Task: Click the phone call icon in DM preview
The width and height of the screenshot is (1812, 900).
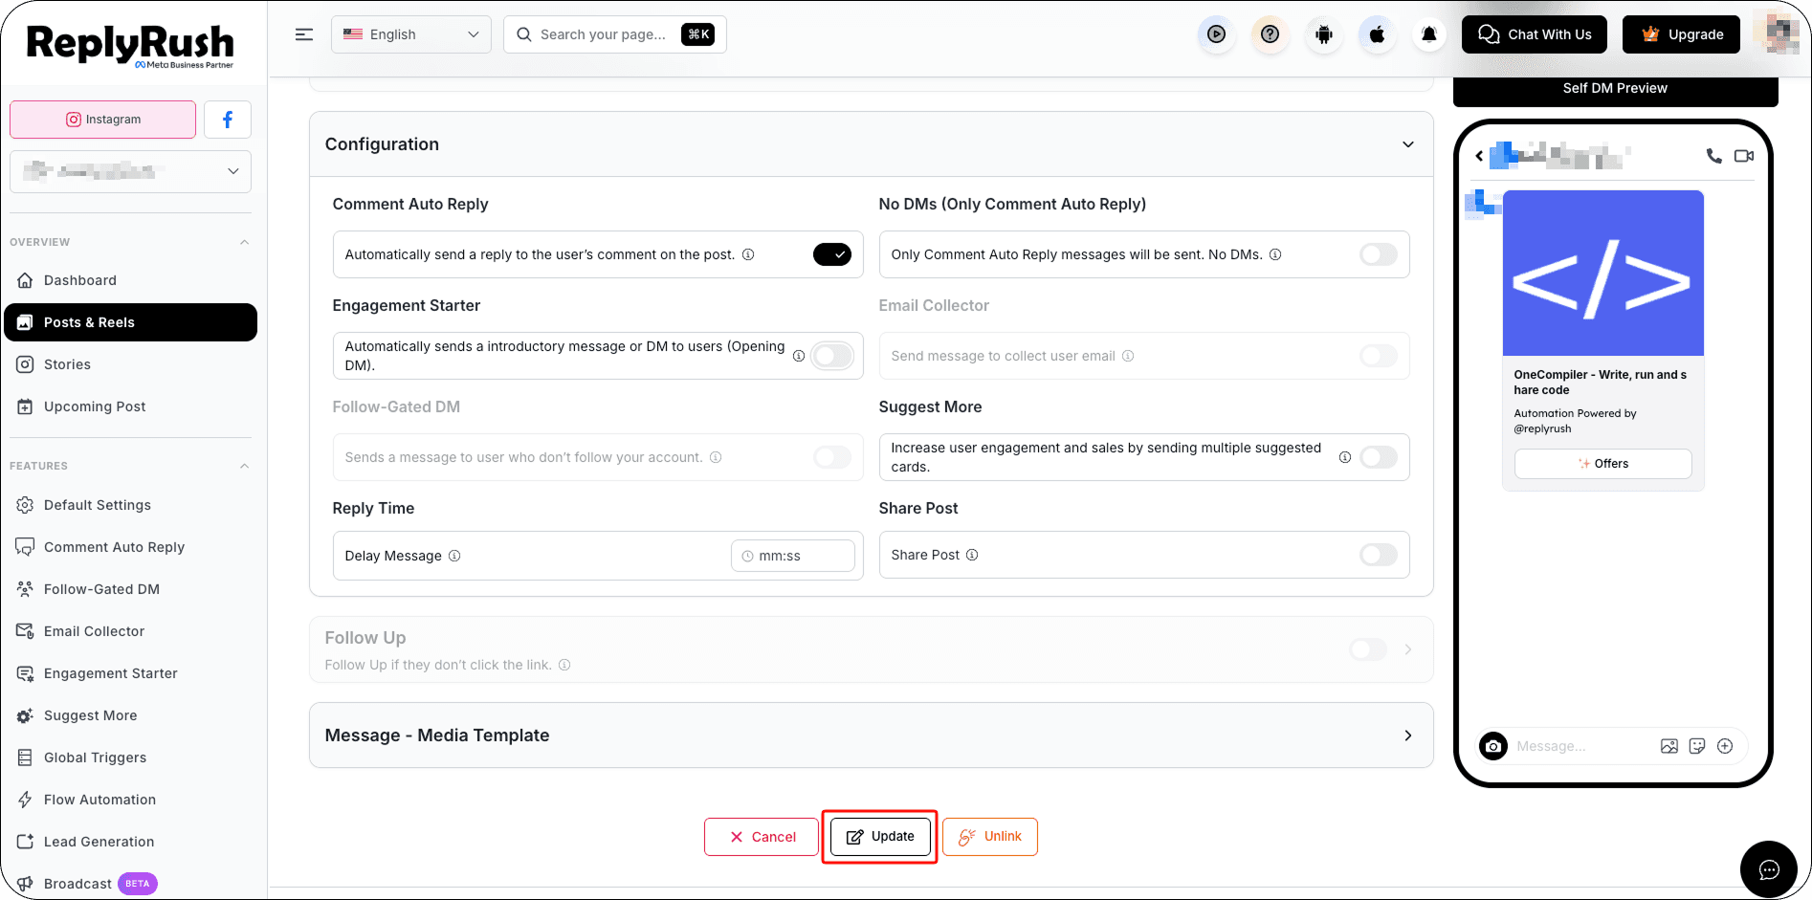Action: (x=1713, y=156)
